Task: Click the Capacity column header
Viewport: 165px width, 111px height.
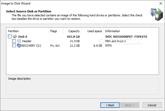Action: [x=72, y=31]
